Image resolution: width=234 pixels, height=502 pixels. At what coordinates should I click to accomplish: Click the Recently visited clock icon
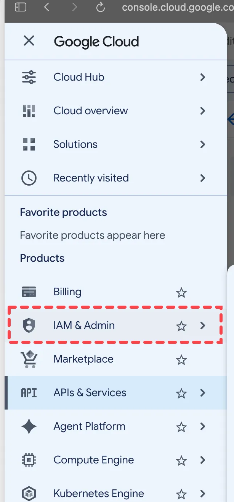click(x=29, y=178)
